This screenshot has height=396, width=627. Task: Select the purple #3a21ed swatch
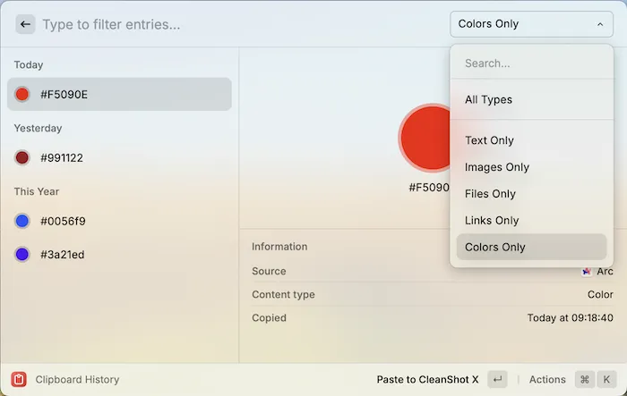click(x=22, y=255)
